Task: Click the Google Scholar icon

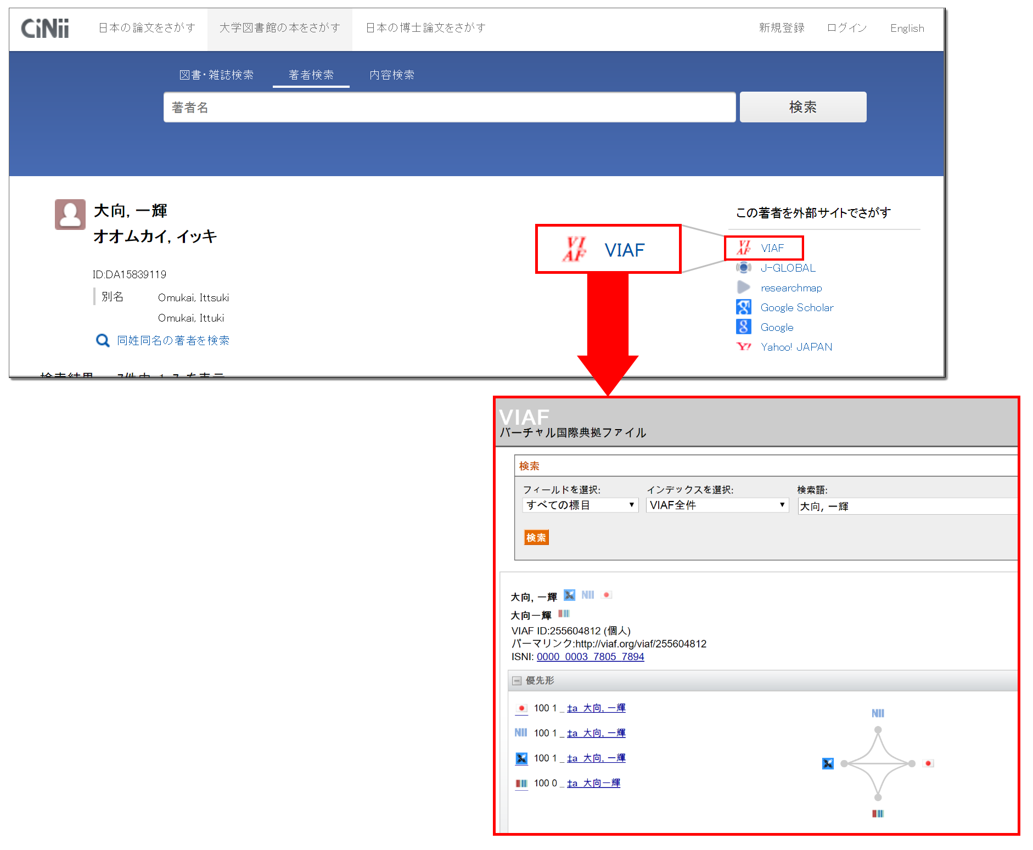Action: 744,307
